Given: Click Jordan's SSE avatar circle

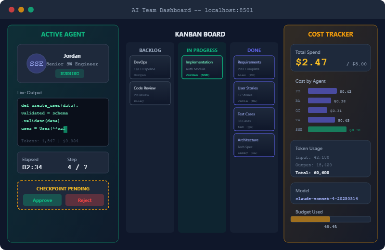Looking at the screenshot, I should point(37,63).
